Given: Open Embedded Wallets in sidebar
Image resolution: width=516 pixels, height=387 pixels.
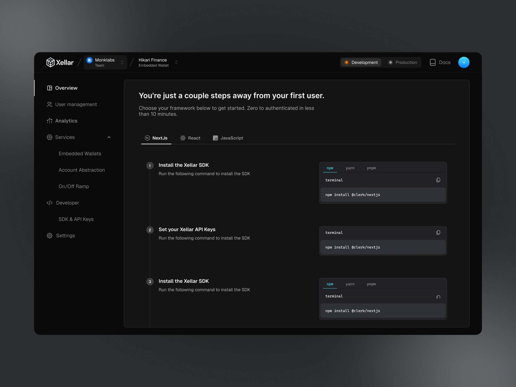Looking at the screenshot, I should pos(80,154).
